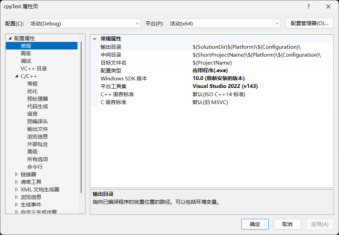
Task: Expand the 浏览信息 node below XML 文档生成器
Action: pos(17,197)
